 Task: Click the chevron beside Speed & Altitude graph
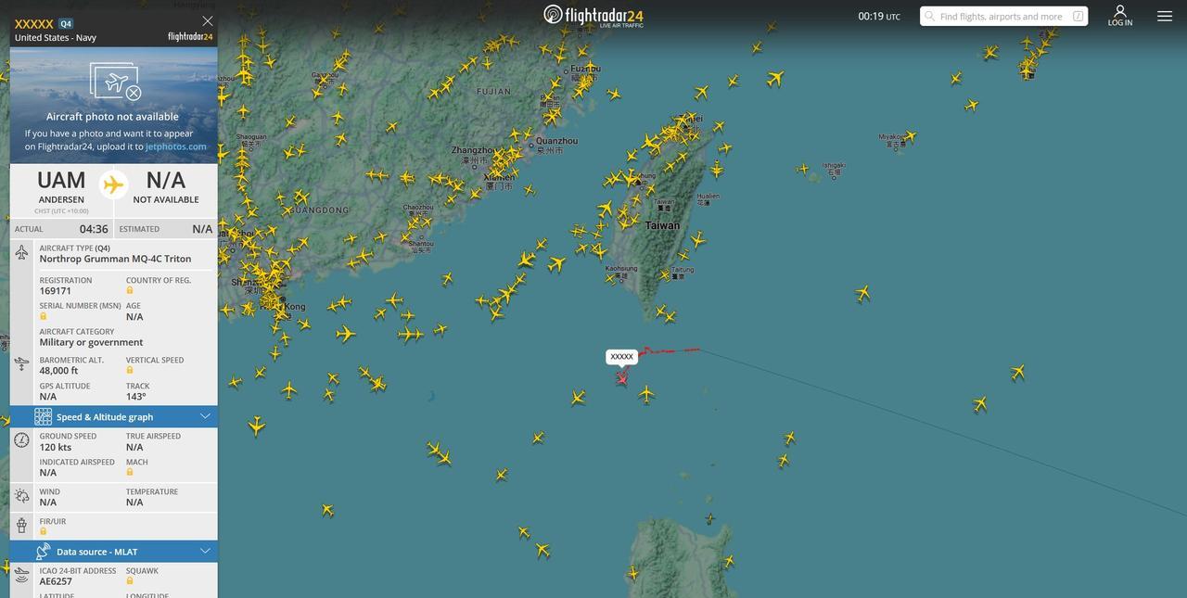[205, 416]
